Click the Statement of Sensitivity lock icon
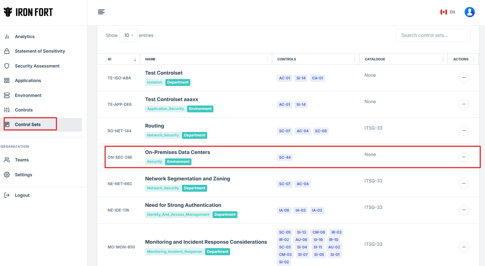The image size is (485, 266). 7,51
